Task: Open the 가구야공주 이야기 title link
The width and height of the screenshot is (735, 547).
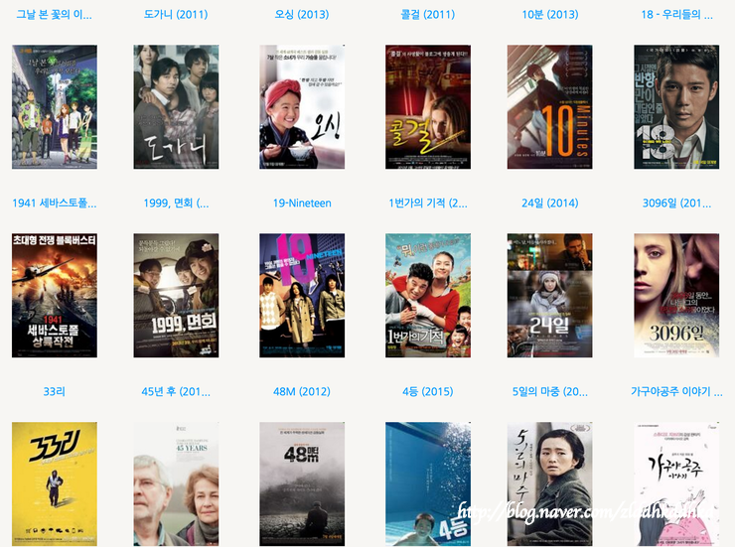Action: 676,391
